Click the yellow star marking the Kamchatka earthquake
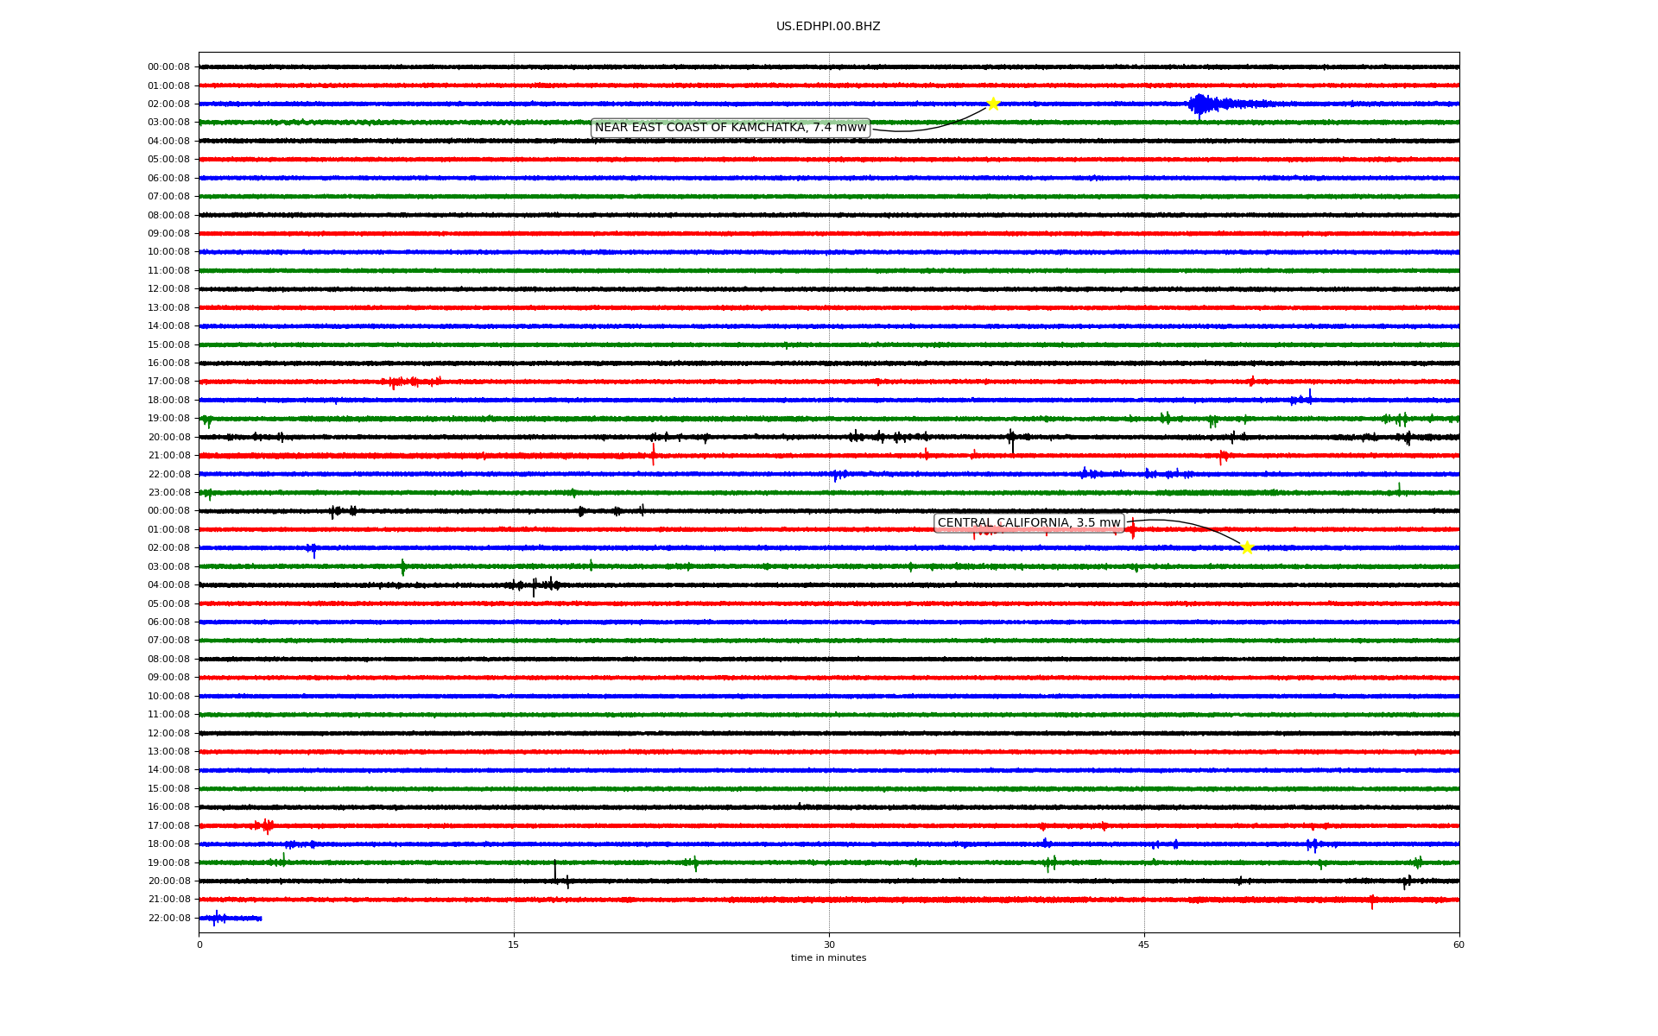Image resolution: width=1658 pixels, height=1036 pixels. click(x=993, y=104)
